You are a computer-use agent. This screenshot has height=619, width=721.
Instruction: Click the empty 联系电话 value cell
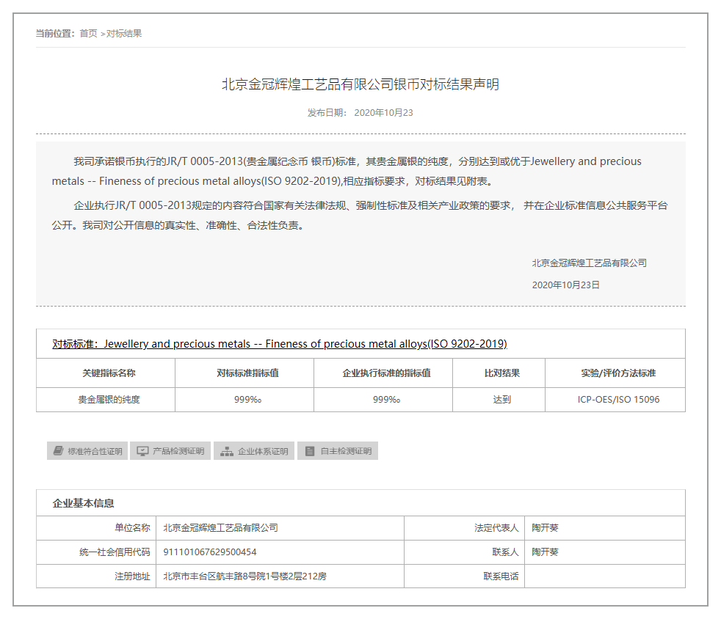pyautogui.click(x=604, y=576)
